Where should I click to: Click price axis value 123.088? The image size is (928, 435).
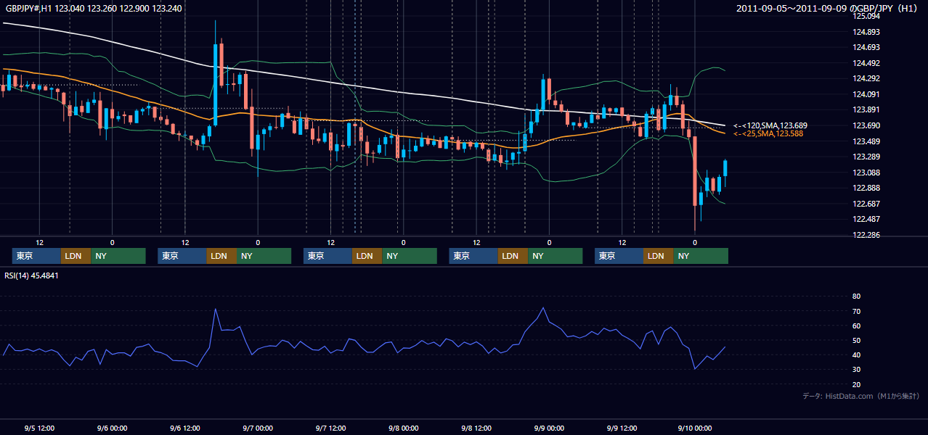[866, 173]
